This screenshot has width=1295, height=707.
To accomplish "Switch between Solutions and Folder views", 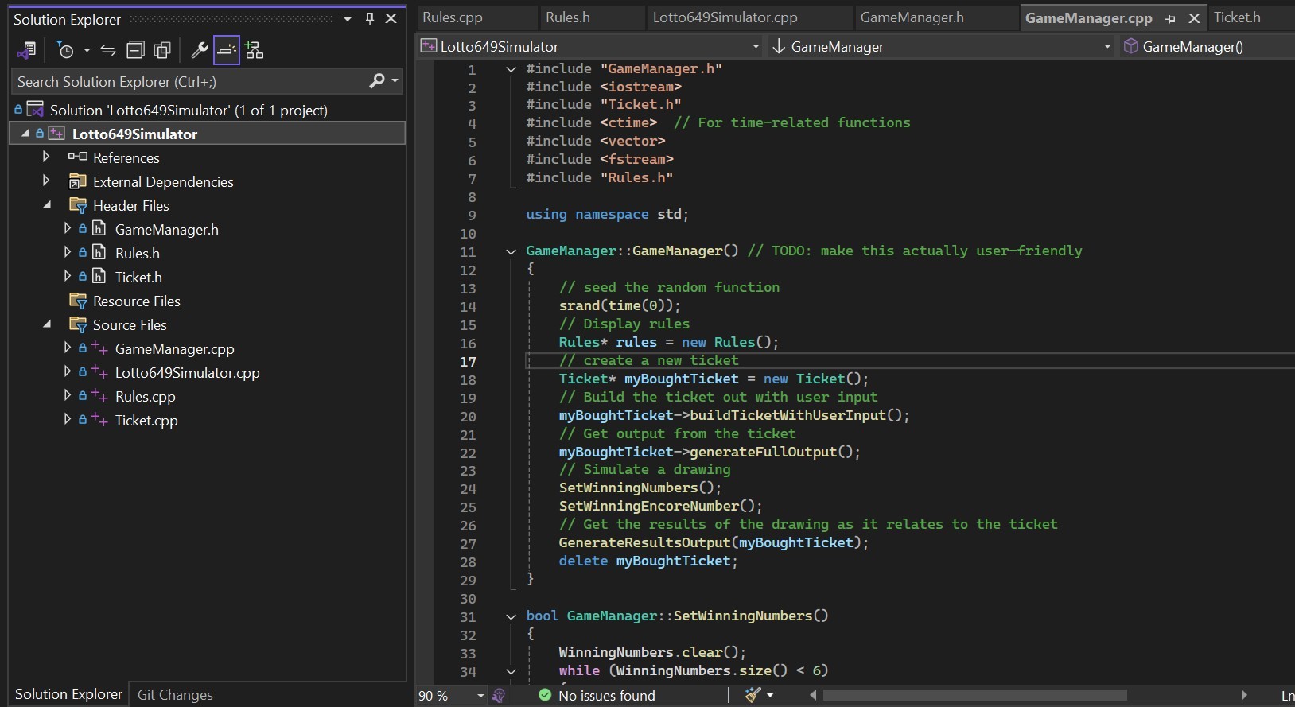I will pyautogui.click(x=26, y=51).
